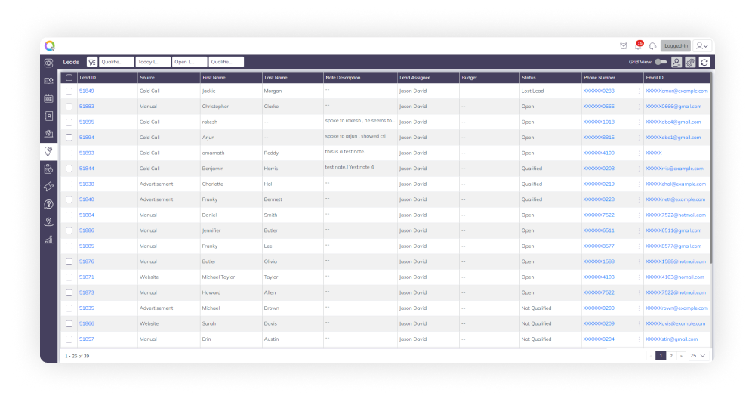The width and height of the screenshot is (755, 399).
Task: Click the Logged-in status button
Action: tap(675, 46)
